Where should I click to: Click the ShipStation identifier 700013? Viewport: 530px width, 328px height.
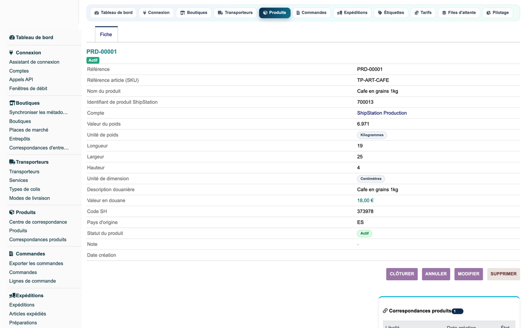point(365,102)
